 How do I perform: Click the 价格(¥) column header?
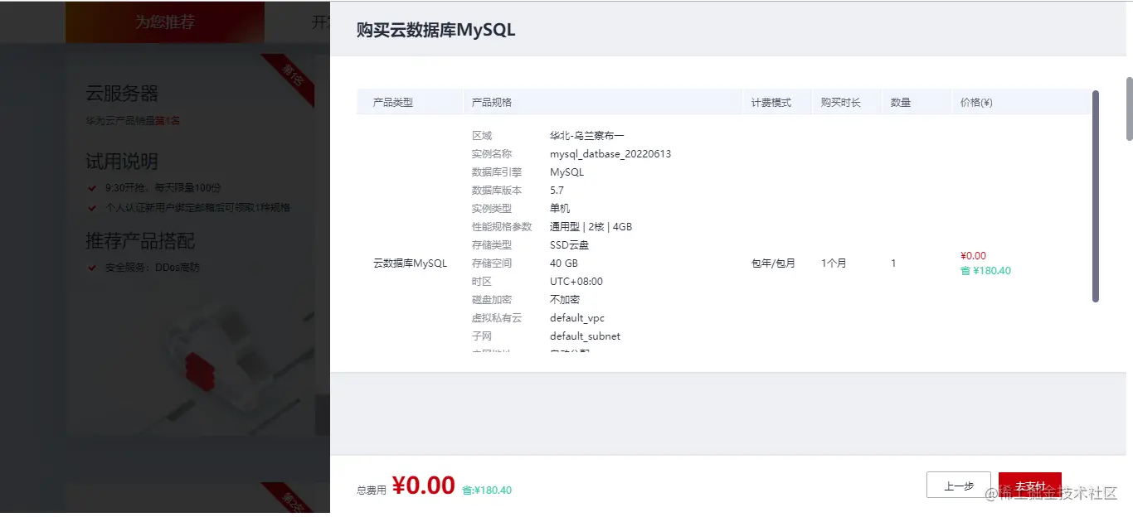click(x=976, y=103)
